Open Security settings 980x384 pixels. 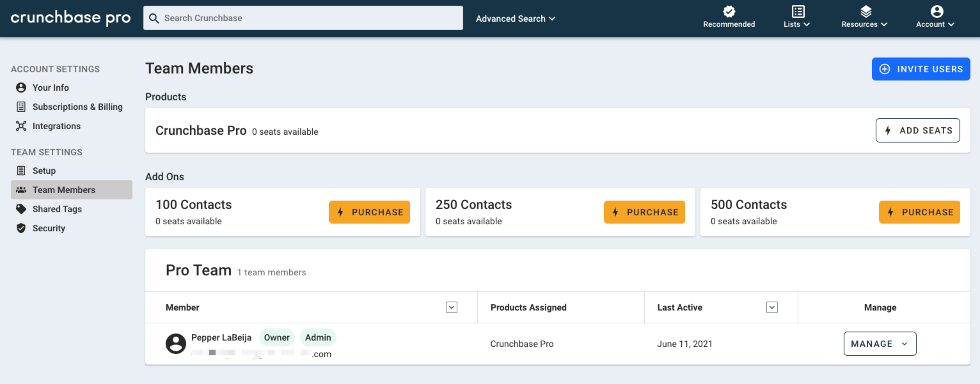[49, 228]
